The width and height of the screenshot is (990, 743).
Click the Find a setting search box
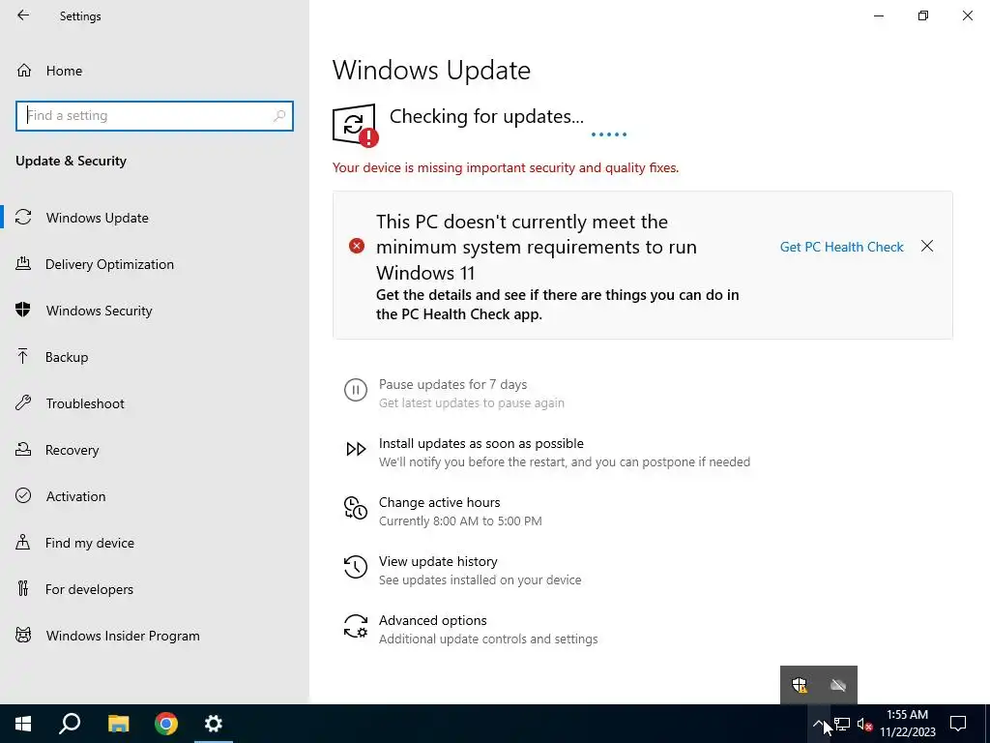[155, 116]
